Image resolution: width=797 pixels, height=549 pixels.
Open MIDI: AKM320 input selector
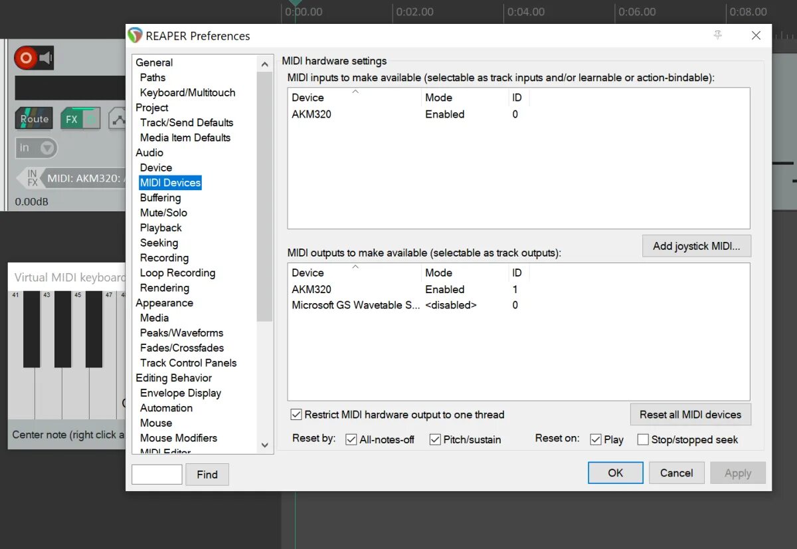pyautogui.click(x=84, y=178)
